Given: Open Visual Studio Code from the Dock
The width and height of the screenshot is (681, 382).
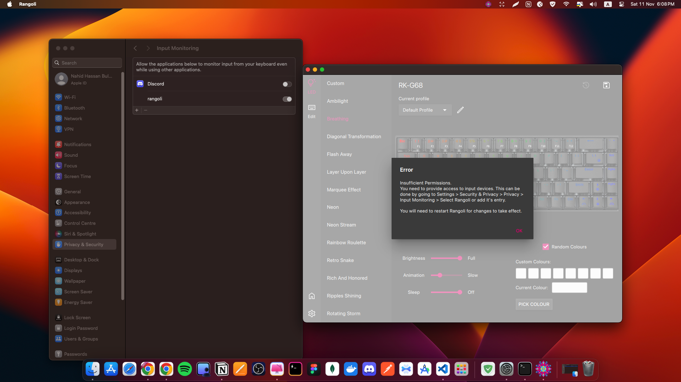Looking at the screenshot, I should click(x=443, y=369).
